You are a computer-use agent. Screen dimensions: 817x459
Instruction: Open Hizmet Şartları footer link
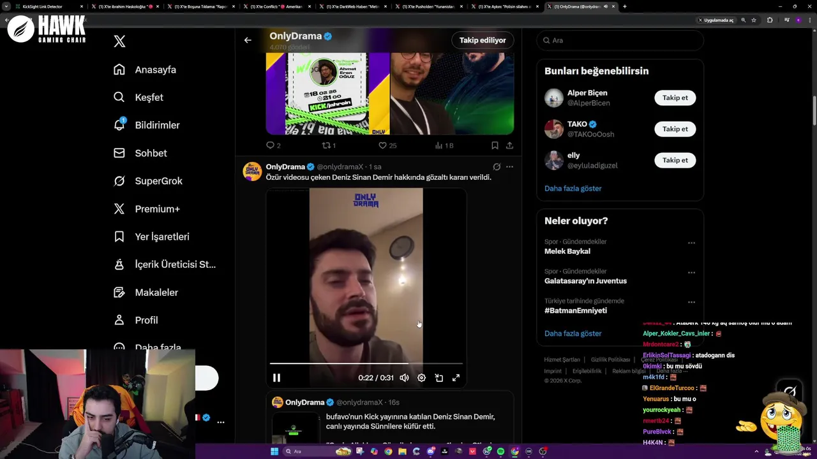(x=562, y=360)
